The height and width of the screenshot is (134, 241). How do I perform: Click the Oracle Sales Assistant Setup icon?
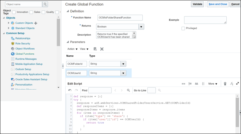pyautogui.click(x=13, y=80)
